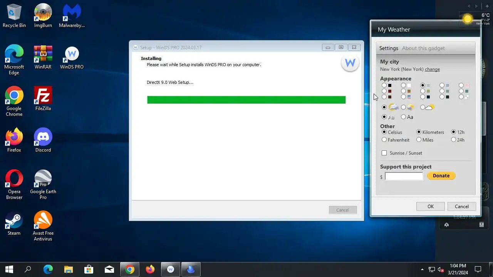This screenshot has height=277, width=493.
Task: Click the change city link
Action: pyautogui.click(x=432, y=69)
